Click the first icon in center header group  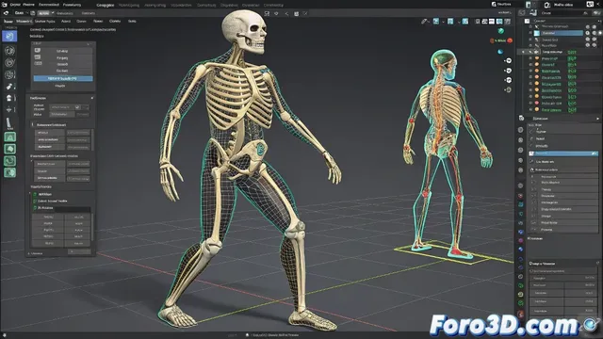(267, 13)
